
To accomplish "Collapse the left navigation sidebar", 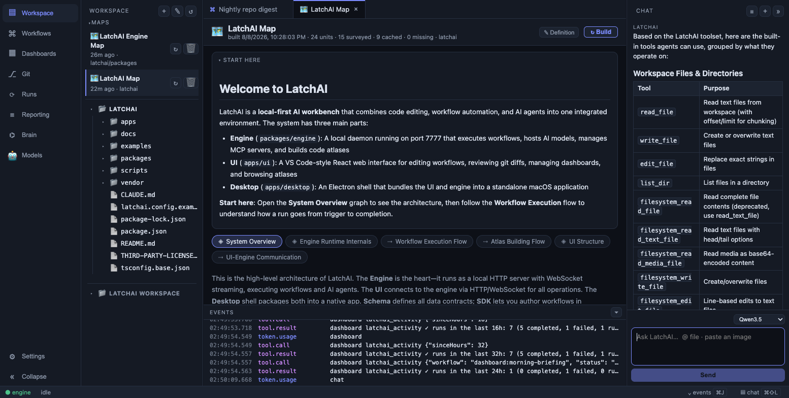I will click(x=40, y=376).
